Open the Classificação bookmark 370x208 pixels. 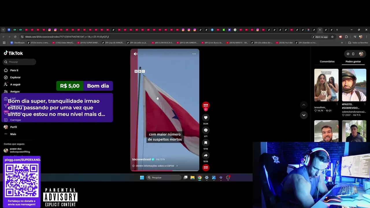coord(17,43)
